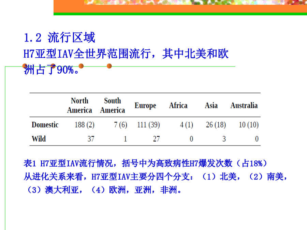The width and height of the screenshot is (307, 230).
Task: Click the 'Australia' column header
Action: click(244, 105)
